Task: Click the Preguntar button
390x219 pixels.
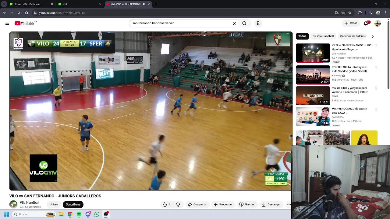Action: (223, 204)
